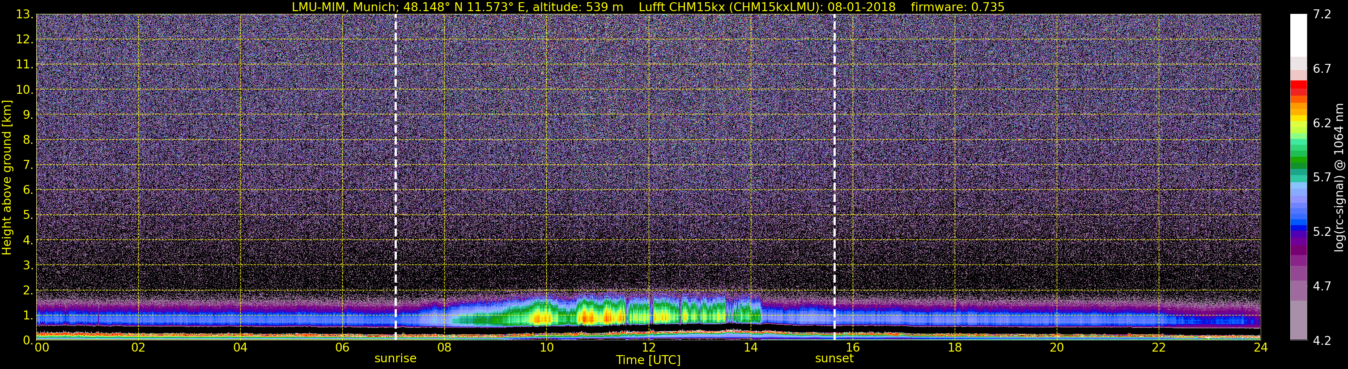
Task: Click the plot title with LMU-MIM Munich
Action: [648, 7]
